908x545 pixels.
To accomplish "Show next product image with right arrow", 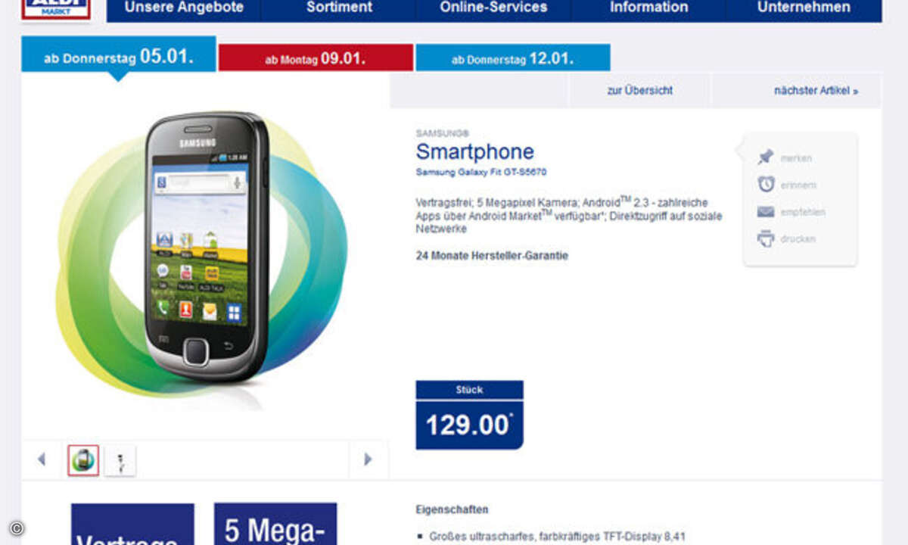I will coord(368,459).
